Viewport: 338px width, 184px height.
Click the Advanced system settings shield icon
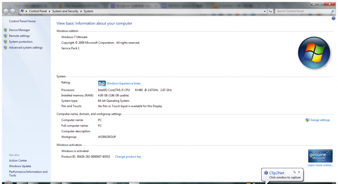click(x=5, y=48)
